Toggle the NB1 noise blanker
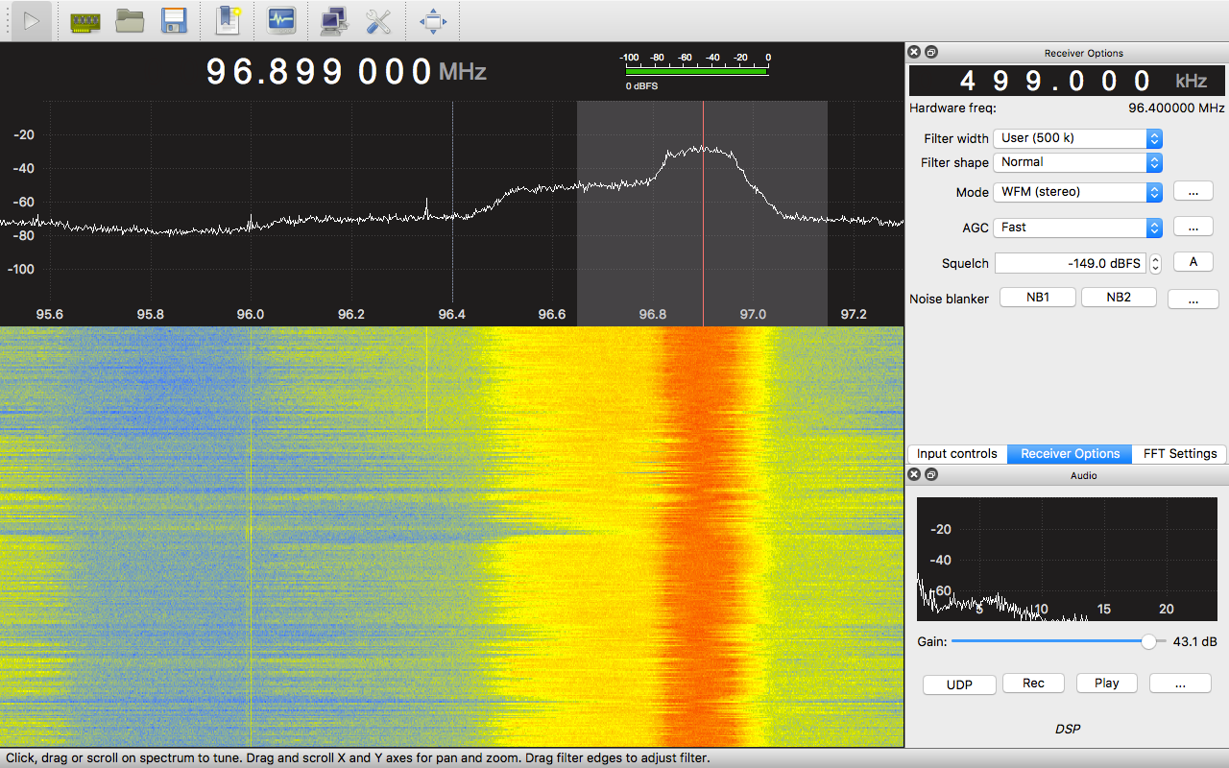Screen dimensions: 1229x768 [1038, 298]
